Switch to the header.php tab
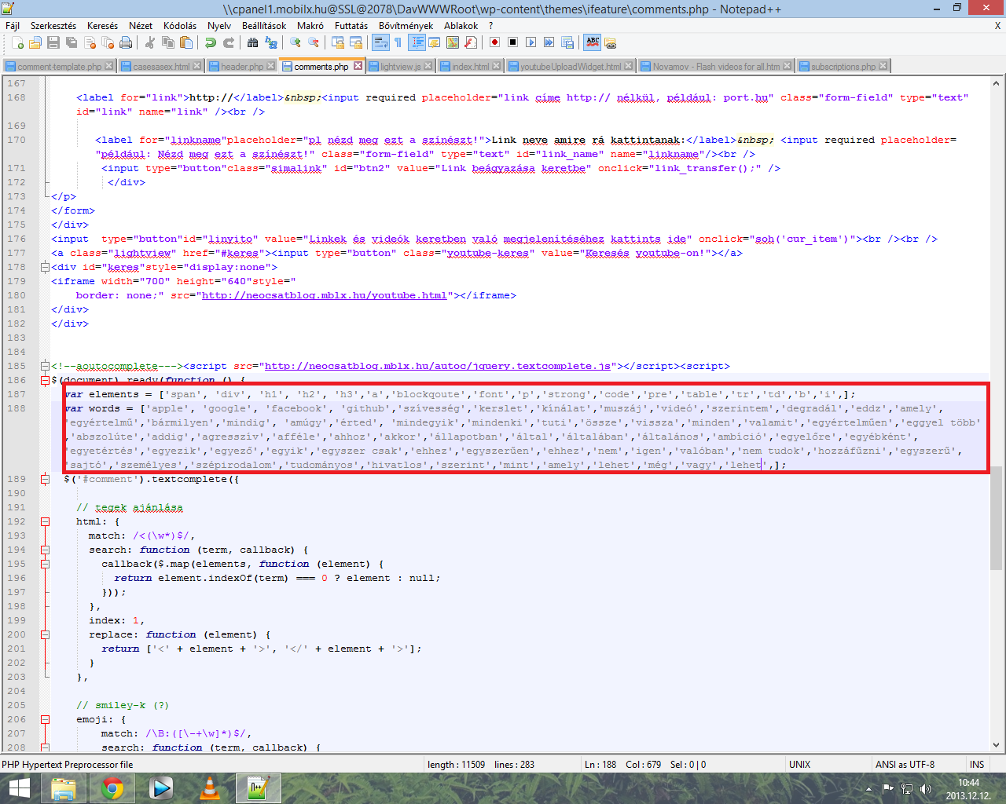The image size is (1006, 804). click(x=242, y=67)
